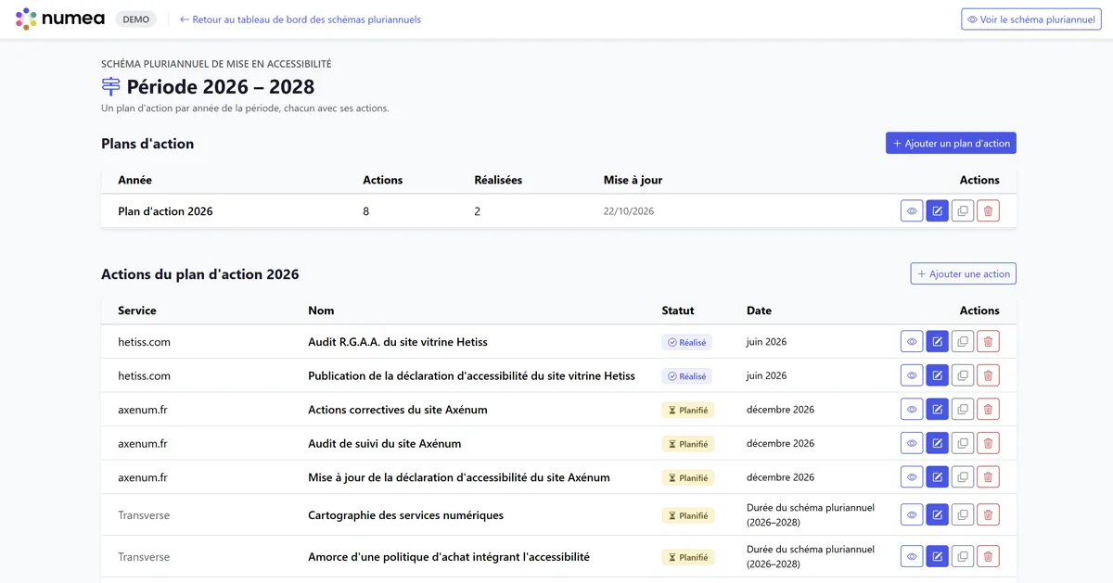Delete the Publication de la déclaration Hetiss action
Viewport: 1113px width, 583px height.
pyautogui.click(x=988, y=375)
